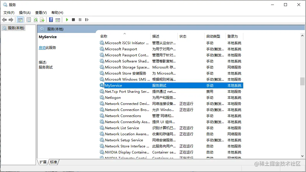The width and height of the screenshot is (306, 172).
Task: Pause the service with pause icon
Action: 80,20
